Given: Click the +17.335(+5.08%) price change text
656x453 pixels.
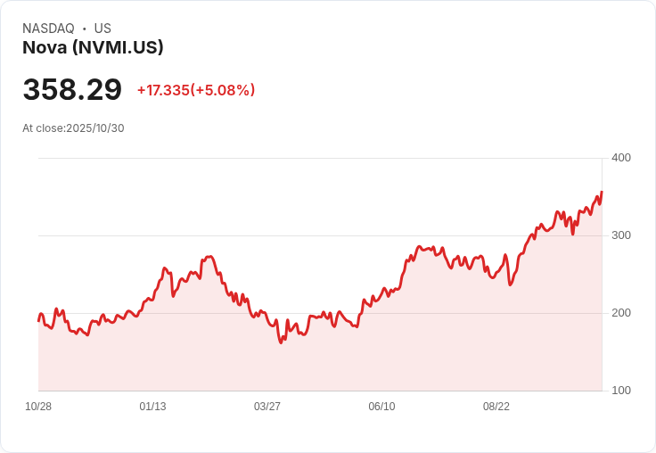Looking at the screenshot, I should point(196,90).
